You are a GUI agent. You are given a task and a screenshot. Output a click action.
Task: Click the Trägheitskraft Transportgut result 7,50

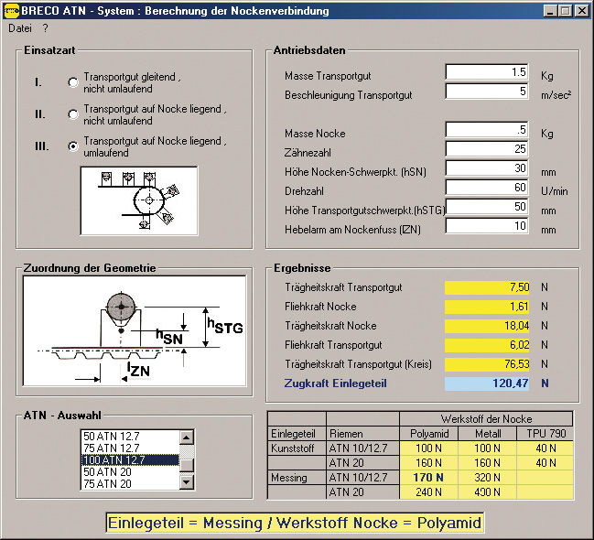(487, 287)
